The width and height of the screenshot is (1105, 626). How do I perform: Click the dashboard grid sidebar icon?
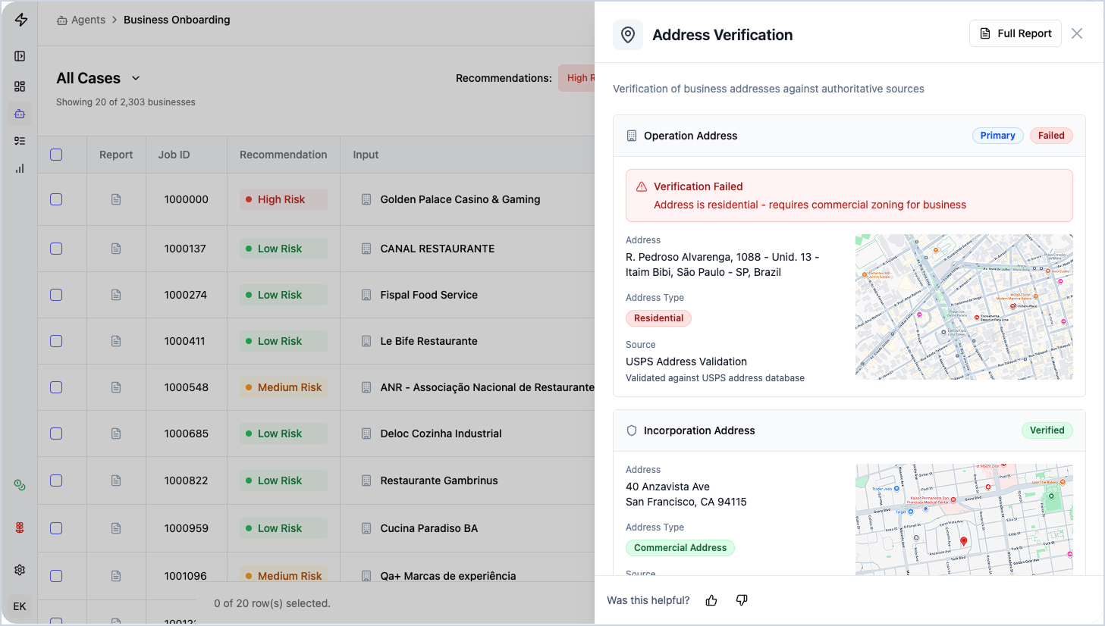point(20,86)
